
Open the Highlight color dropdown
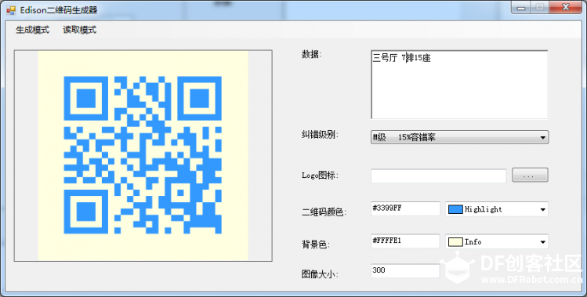(497, 209)
